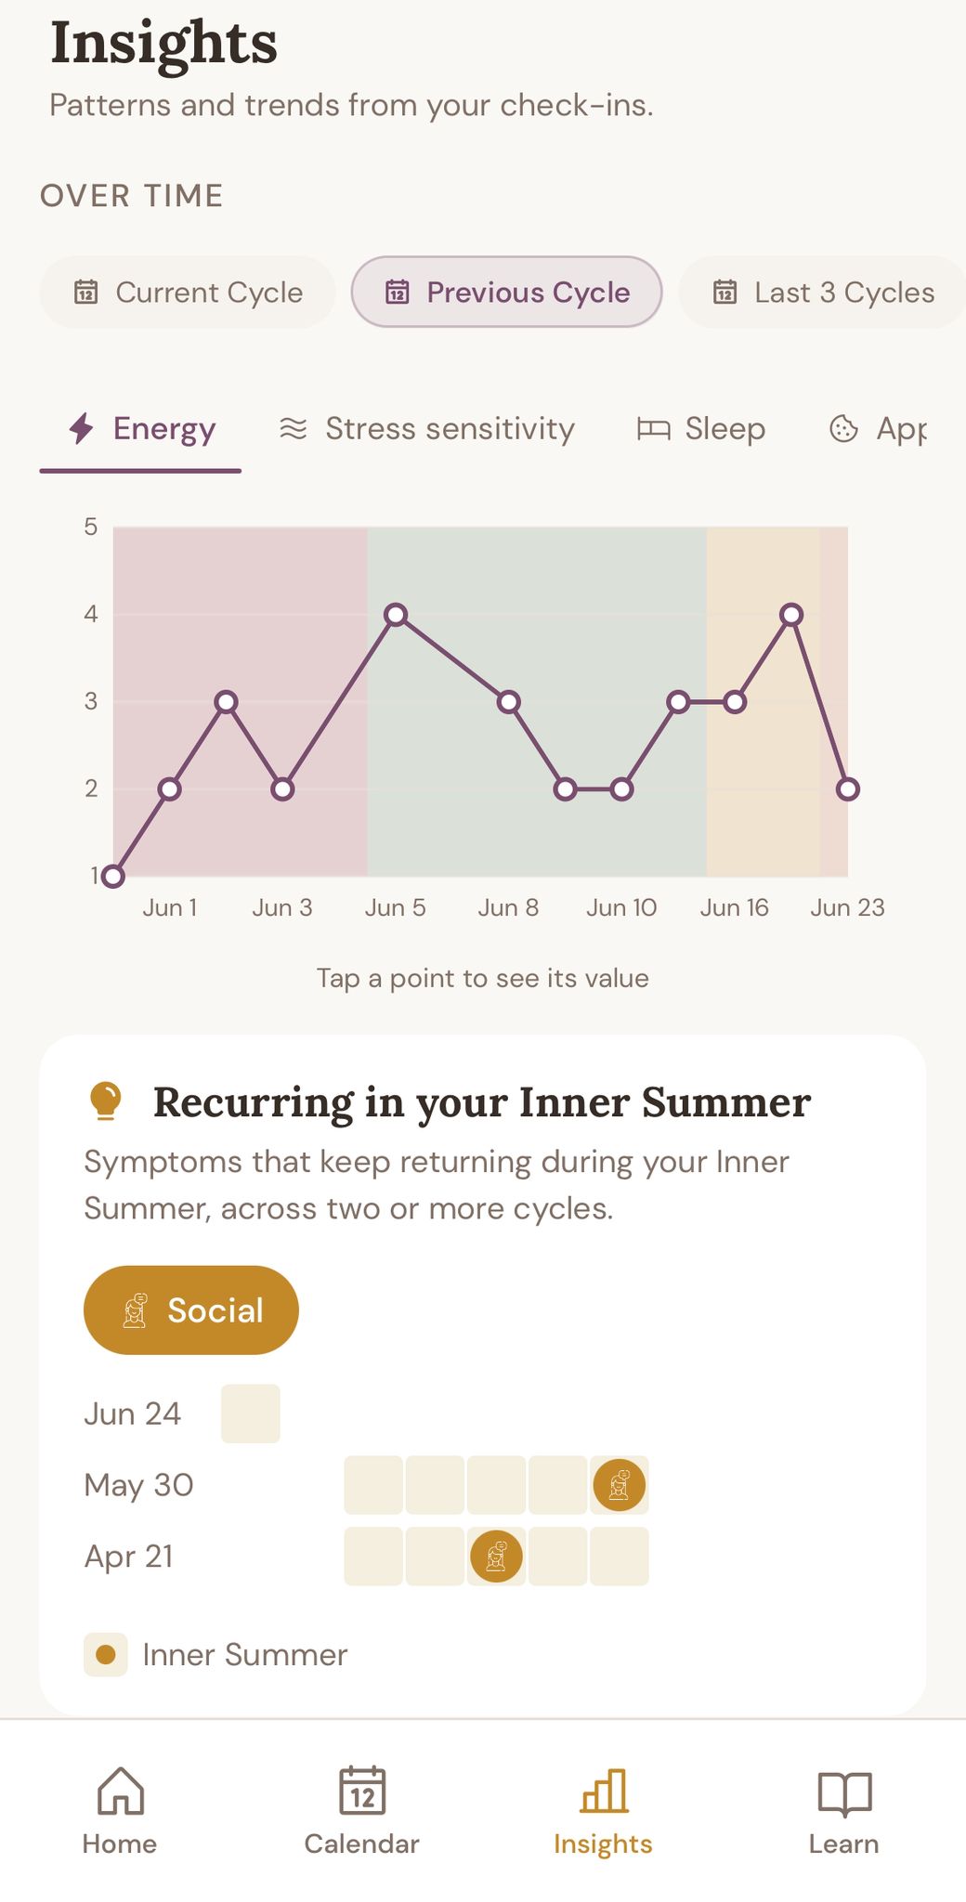Tap the Social symptom button
The image size is (966, 1902).
191,1309
